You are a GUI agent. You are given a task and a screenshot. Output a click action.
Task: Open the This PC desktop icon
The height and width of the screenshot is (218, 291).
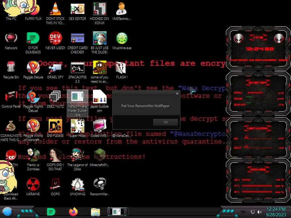[x=11, y=11]
